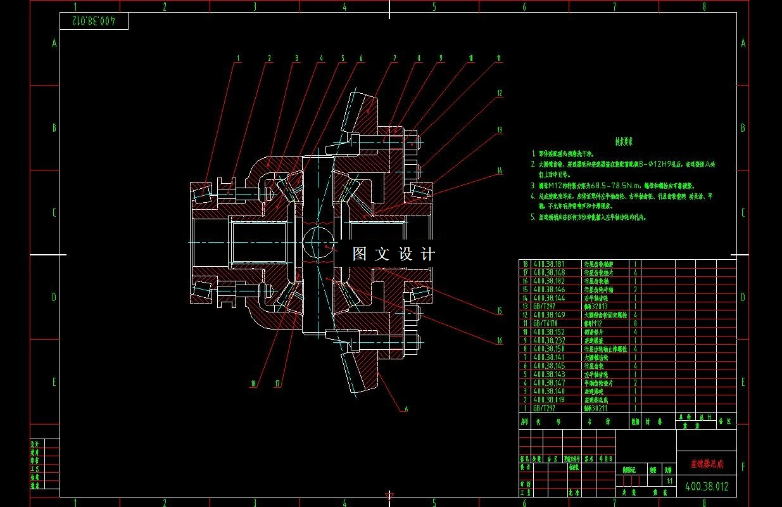Click 大圆锥齿轮 name in row 7
The width and height of the screenshot is (782, 507).
point(596,357)
